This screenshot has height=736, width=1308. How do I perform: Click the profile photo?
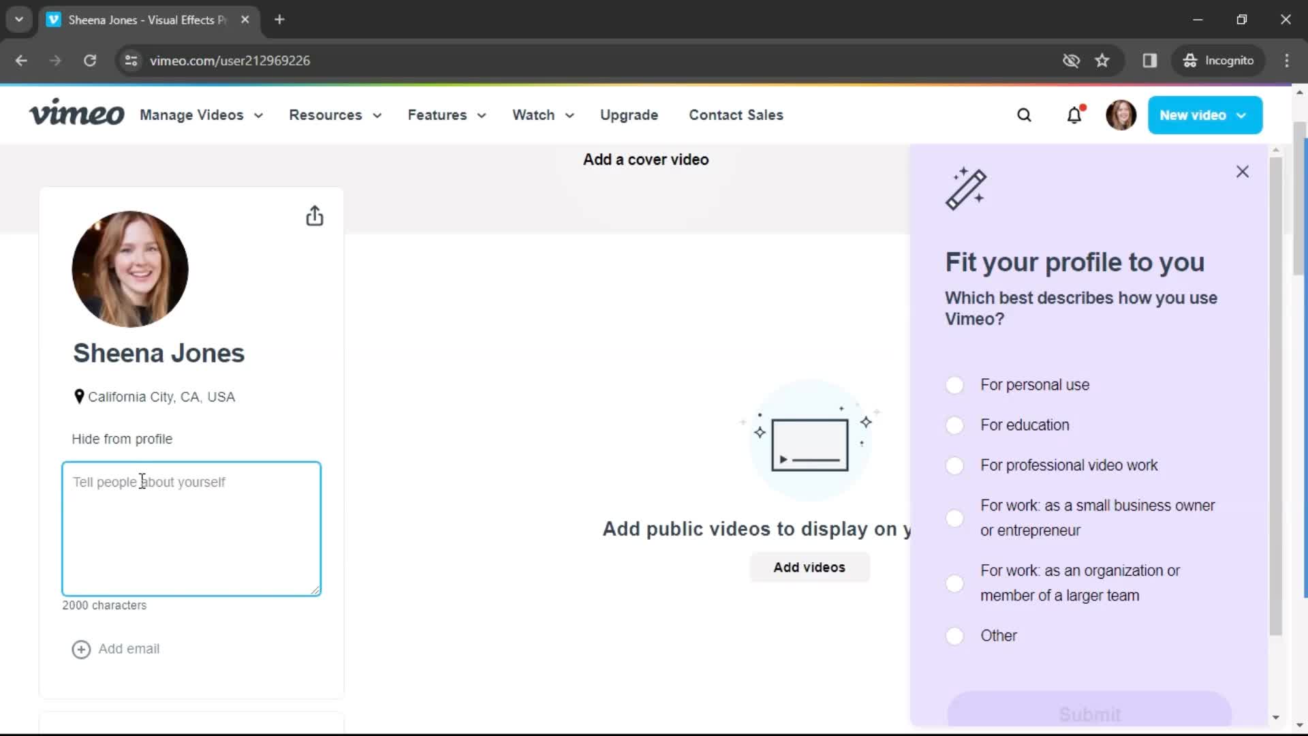[x=130, y=269]
